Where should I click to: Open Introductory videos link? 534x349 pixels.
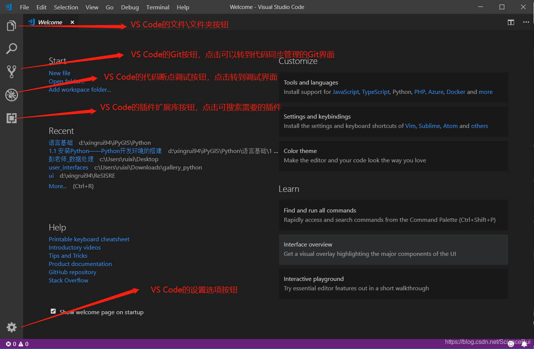[x=75, y=247]
